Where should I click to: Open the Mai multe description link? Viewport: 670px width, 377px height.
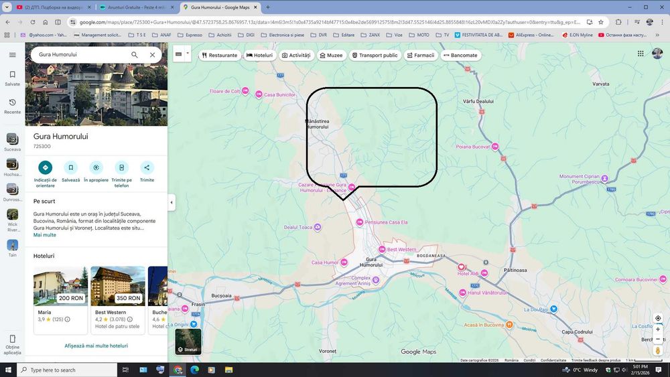pos(44,235)
